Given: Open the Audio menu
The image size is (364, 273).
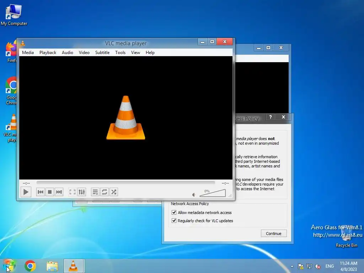Looking at the screenshot, I should (x=68, y=53).
